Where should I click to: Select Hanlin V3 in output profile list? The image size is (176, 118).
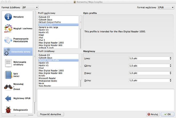tap(58, 30)
